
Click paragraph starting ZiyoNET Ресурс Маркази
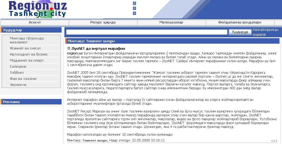click(172, 119)
